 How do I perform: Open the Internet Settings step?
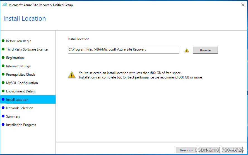click(x=18, y=66)
